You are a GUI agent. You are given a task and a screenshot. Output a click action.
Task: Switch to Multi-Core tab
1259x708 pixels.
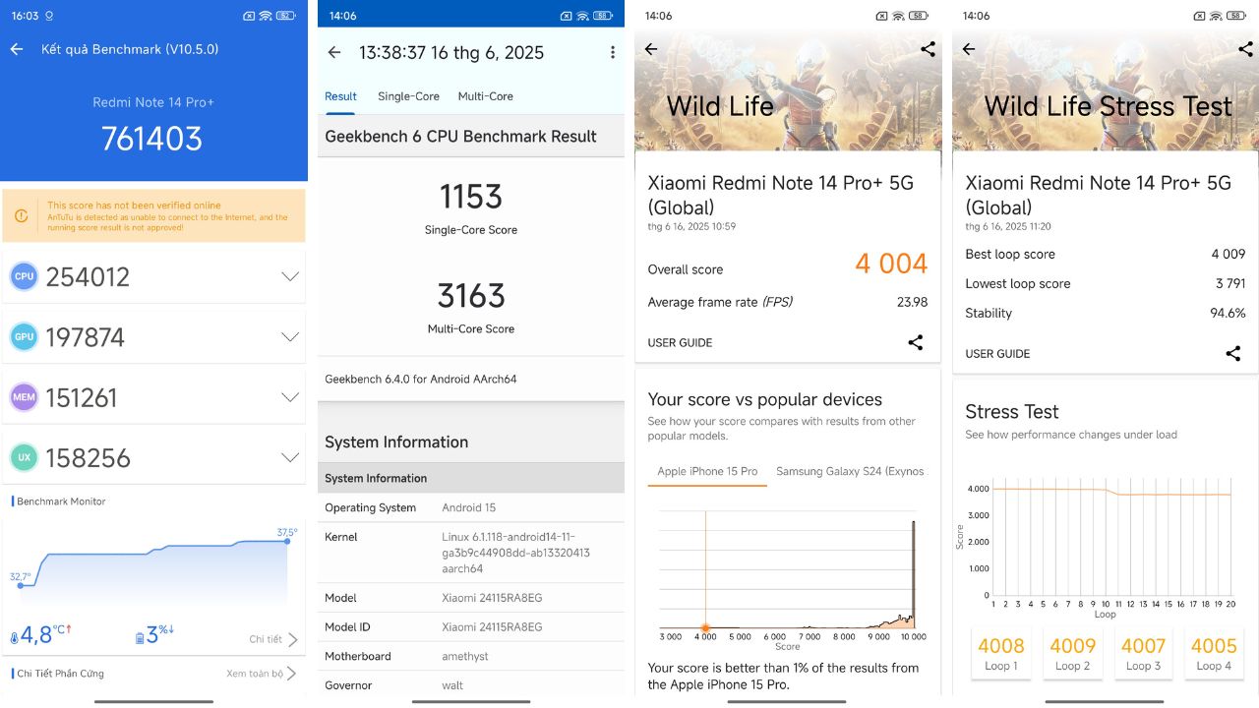pyautogui.click(x=485, y=96)
